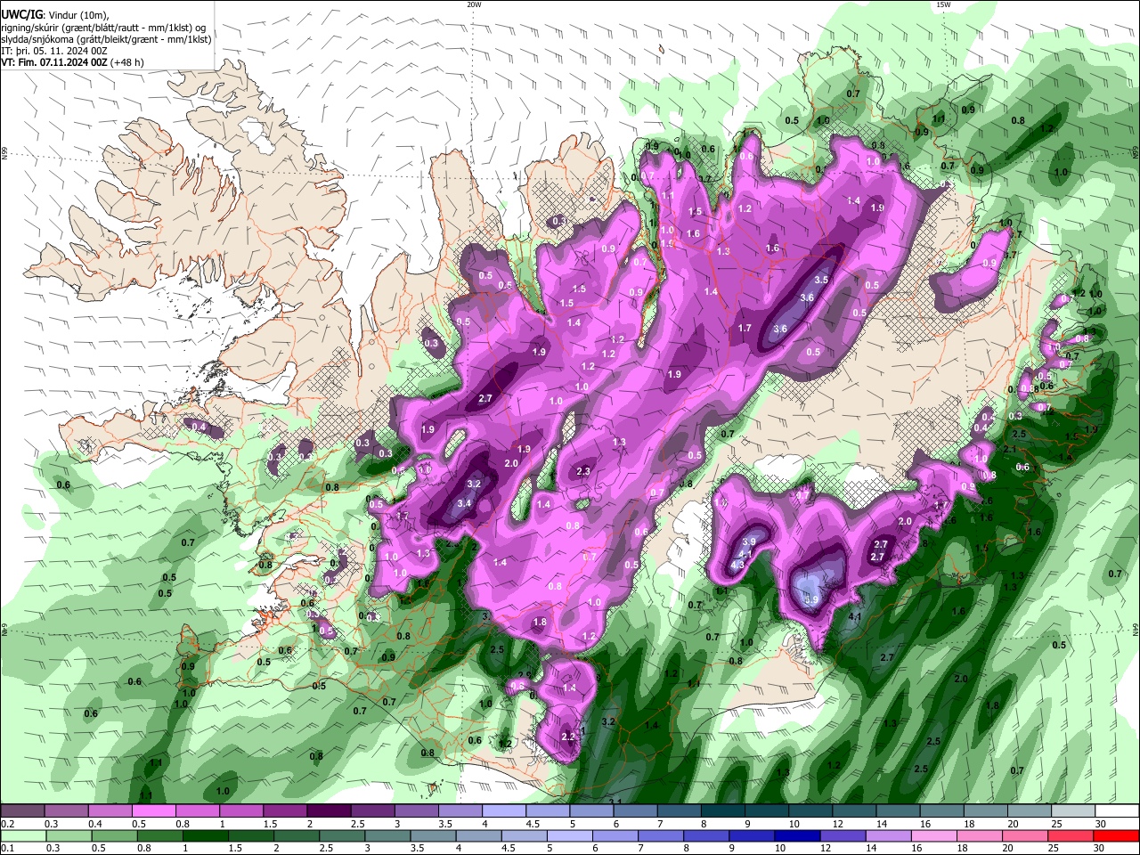Screen dimensions: 1140x855
Task: Click the initial time 'IT: þri. 05. 11. 2024 00Z'
Action: pyautogui.click(x=54, y=51)
